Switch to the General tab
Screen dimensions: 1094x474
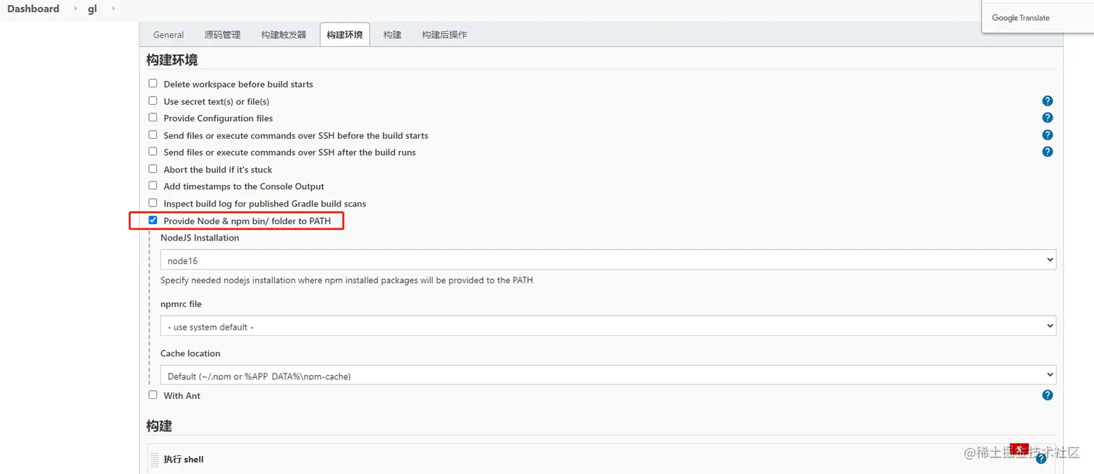[x=169, y=35]
